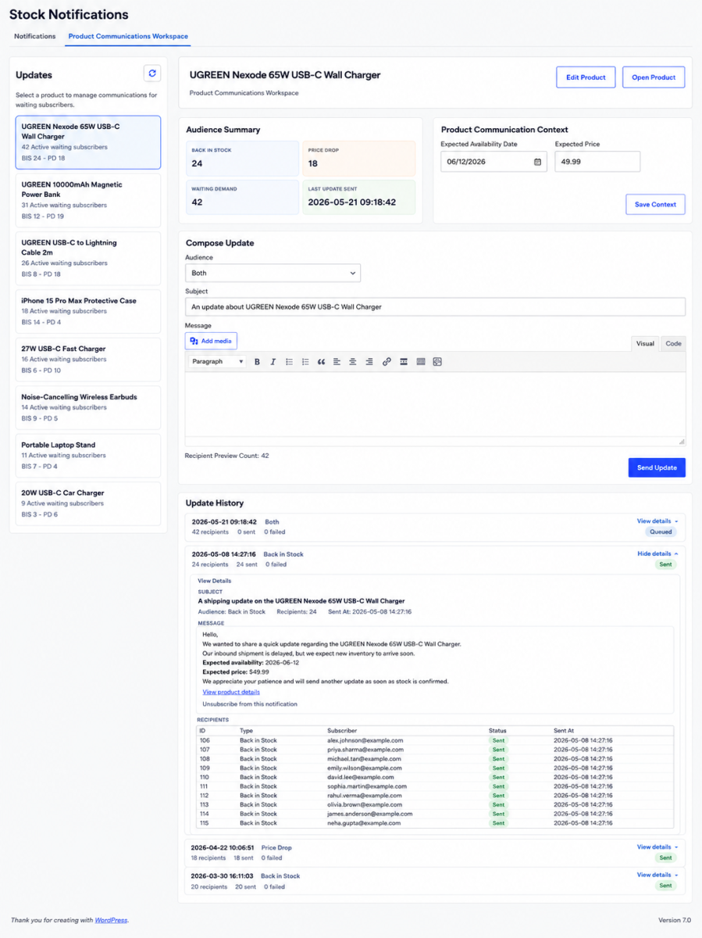This screenshot has width=702, height=938.
Task: Focus the Expected Availability Date field
Action: [494, 162]
